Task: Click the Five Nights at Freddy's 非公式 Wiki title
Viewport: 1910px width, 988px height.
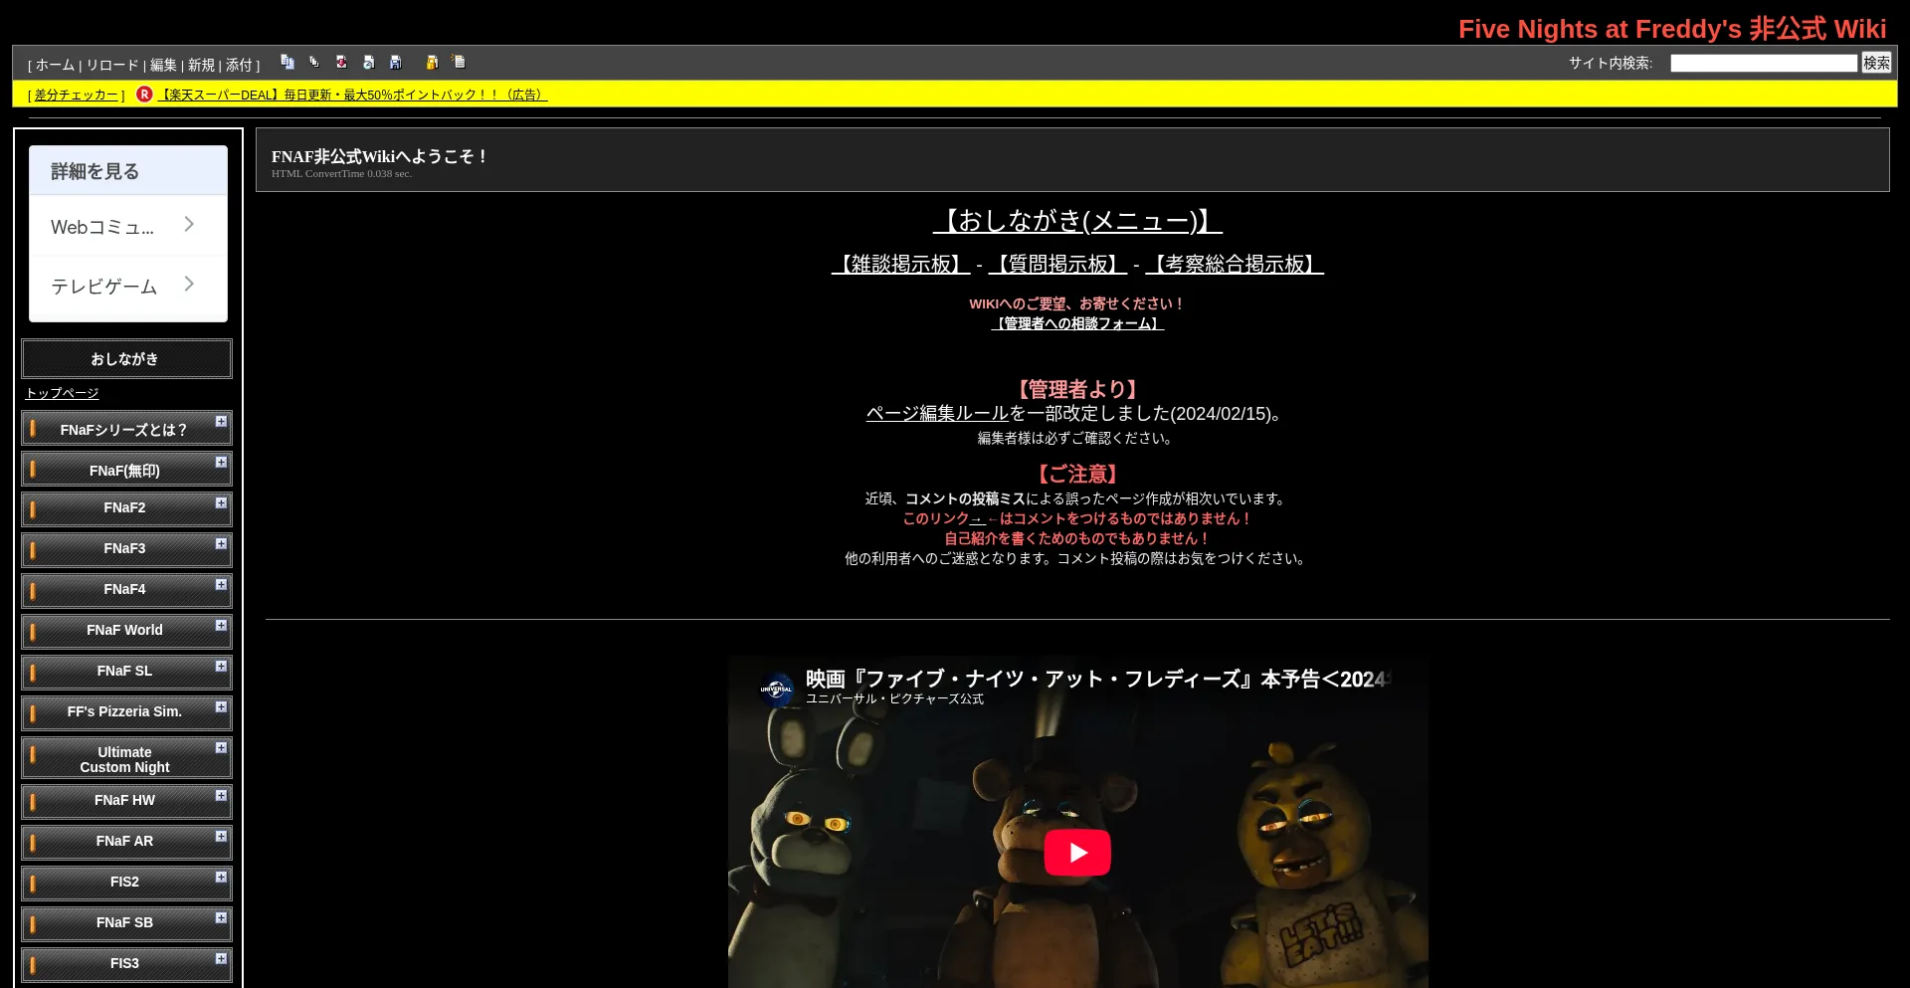Action: 1672,29
